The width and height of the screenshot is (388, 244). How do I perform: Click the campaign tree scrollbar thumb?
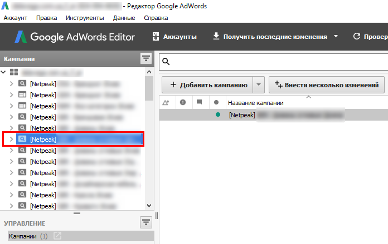click(149, 88)
